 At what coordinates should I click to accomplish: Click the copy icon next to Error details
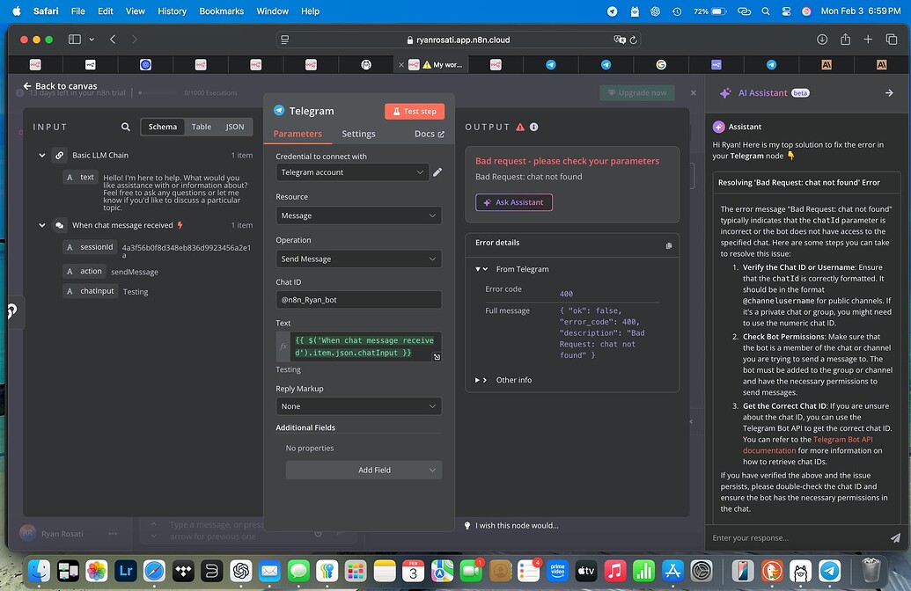pos(669,244)
